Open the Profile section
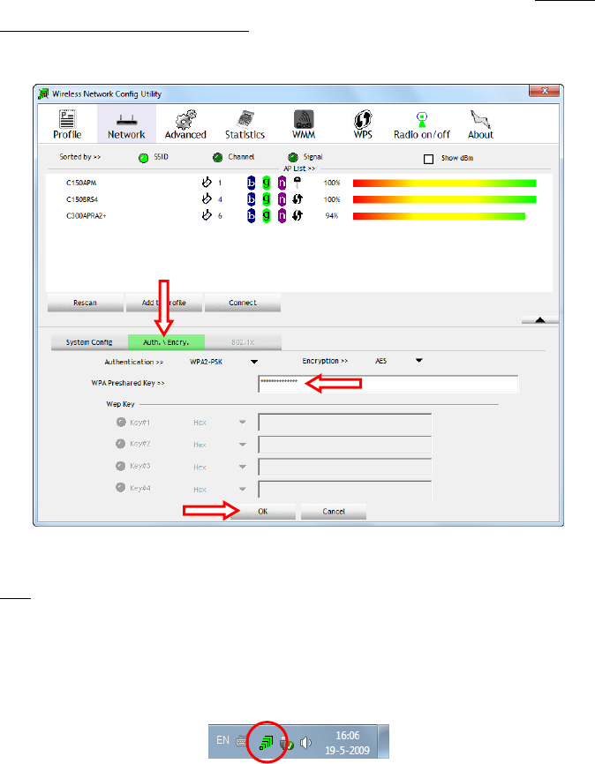Image resolution: width=595 pixels, height=764 pixels. (67, 124)
